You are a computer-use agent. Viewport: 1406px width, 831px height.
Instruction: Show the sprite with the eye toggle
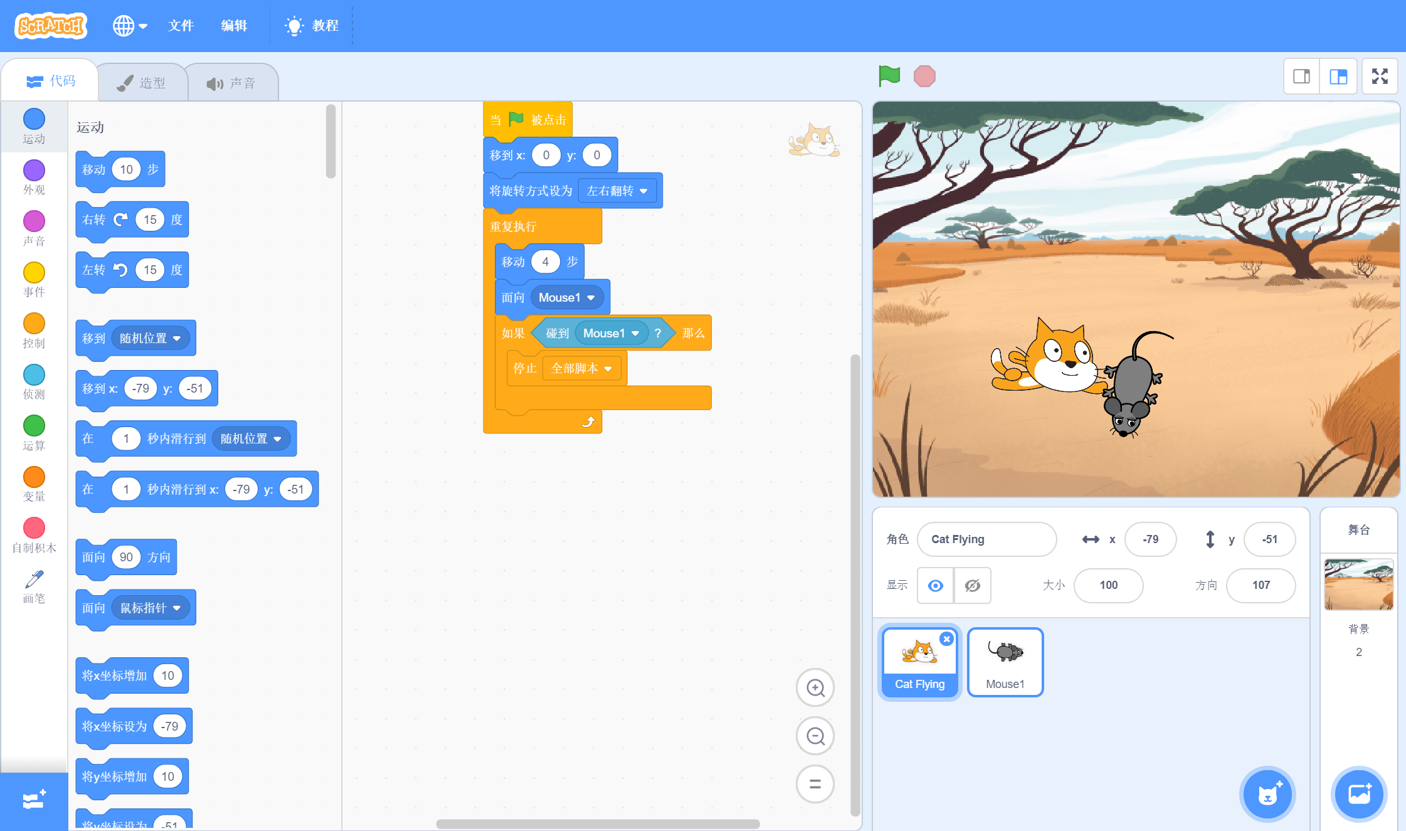935,585
